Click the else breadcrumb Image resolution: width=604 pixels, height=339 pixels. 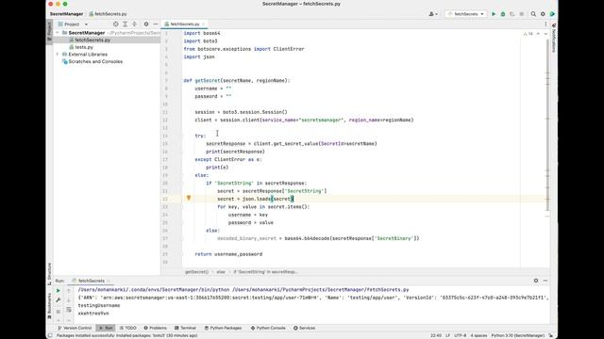220,272
